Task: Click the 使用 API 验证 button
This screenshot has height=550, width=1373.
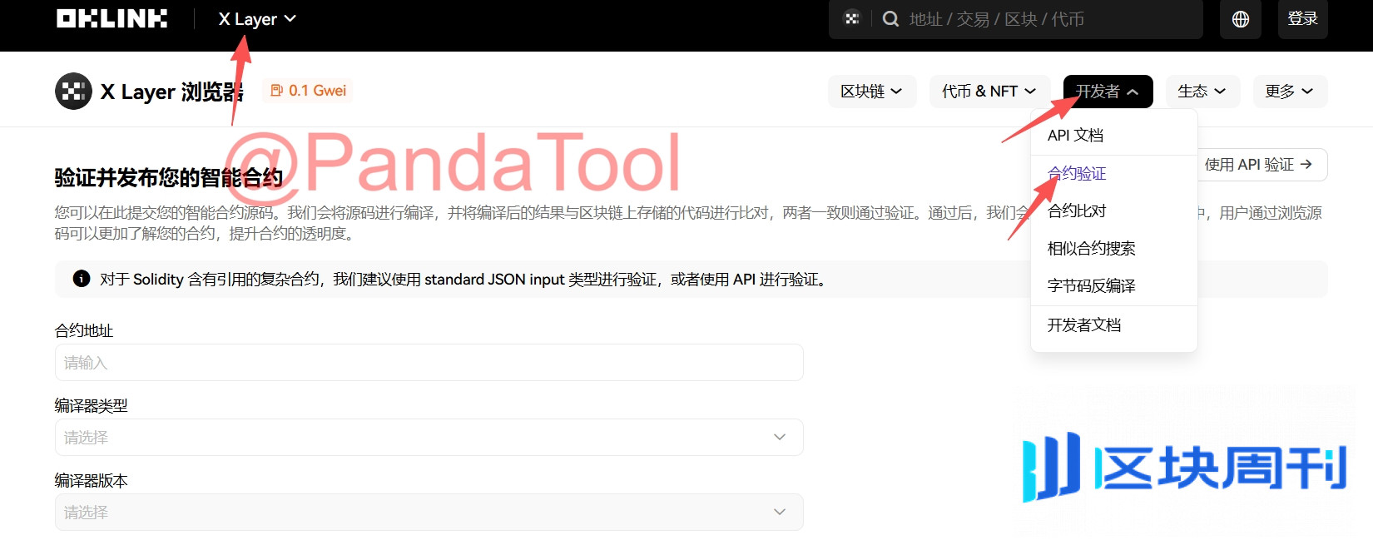Action: pos(1261,165)
